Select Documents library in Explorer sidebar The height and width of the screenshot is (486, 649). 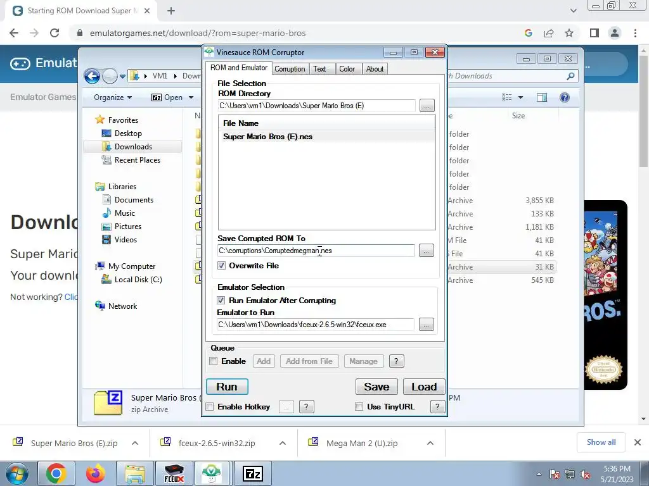coord(134,200)
